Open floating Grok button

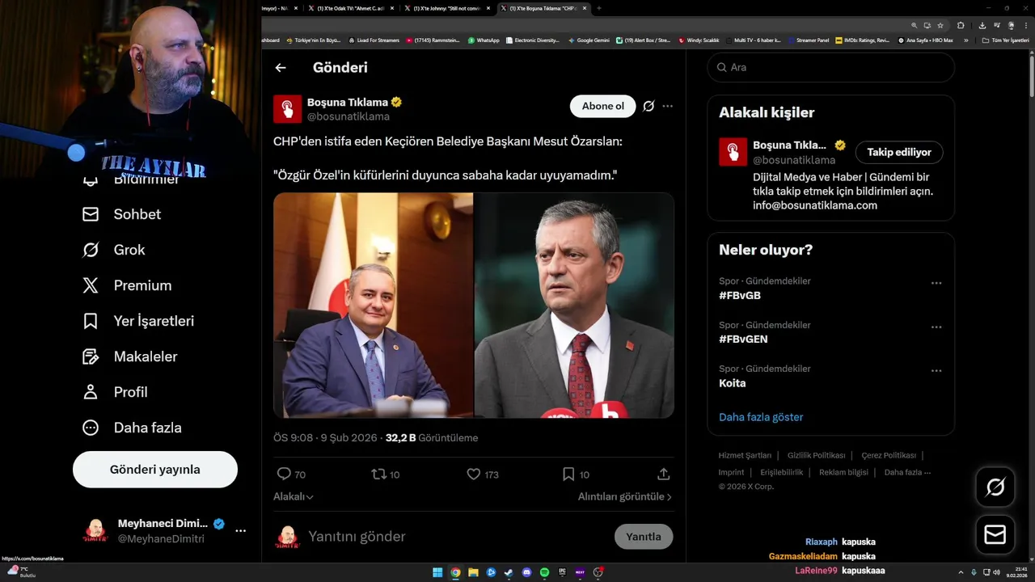coord(995,487)
